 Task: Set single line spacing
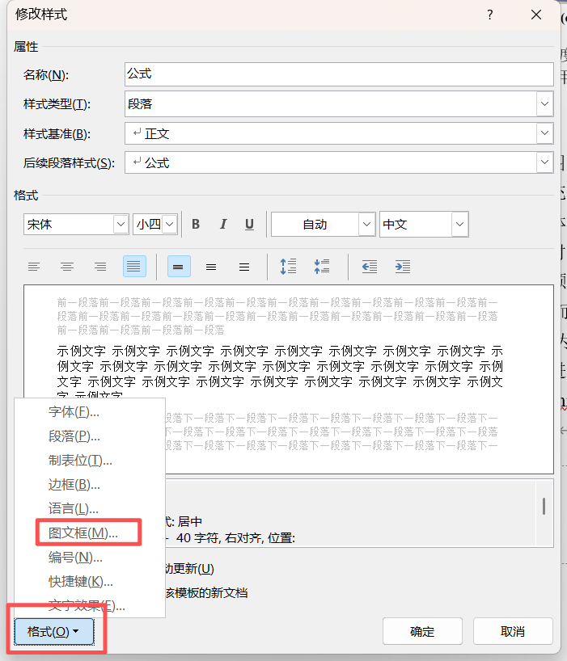point(179,267)
